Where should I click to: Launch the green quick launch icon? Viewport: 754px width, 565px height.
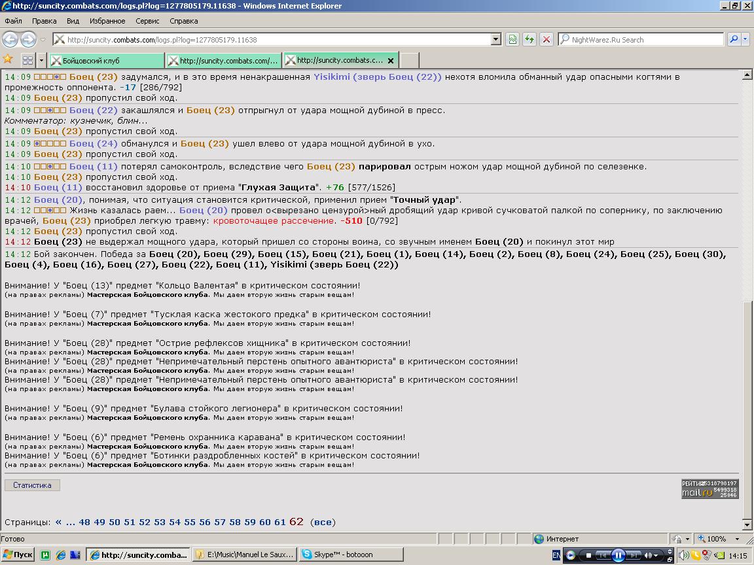45,555
